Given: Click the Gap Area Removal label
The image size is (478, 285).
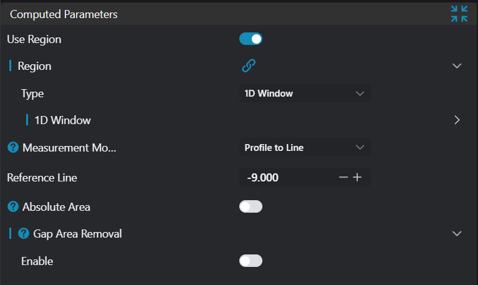Looking at the screenshot, I should tap(77, 234).
